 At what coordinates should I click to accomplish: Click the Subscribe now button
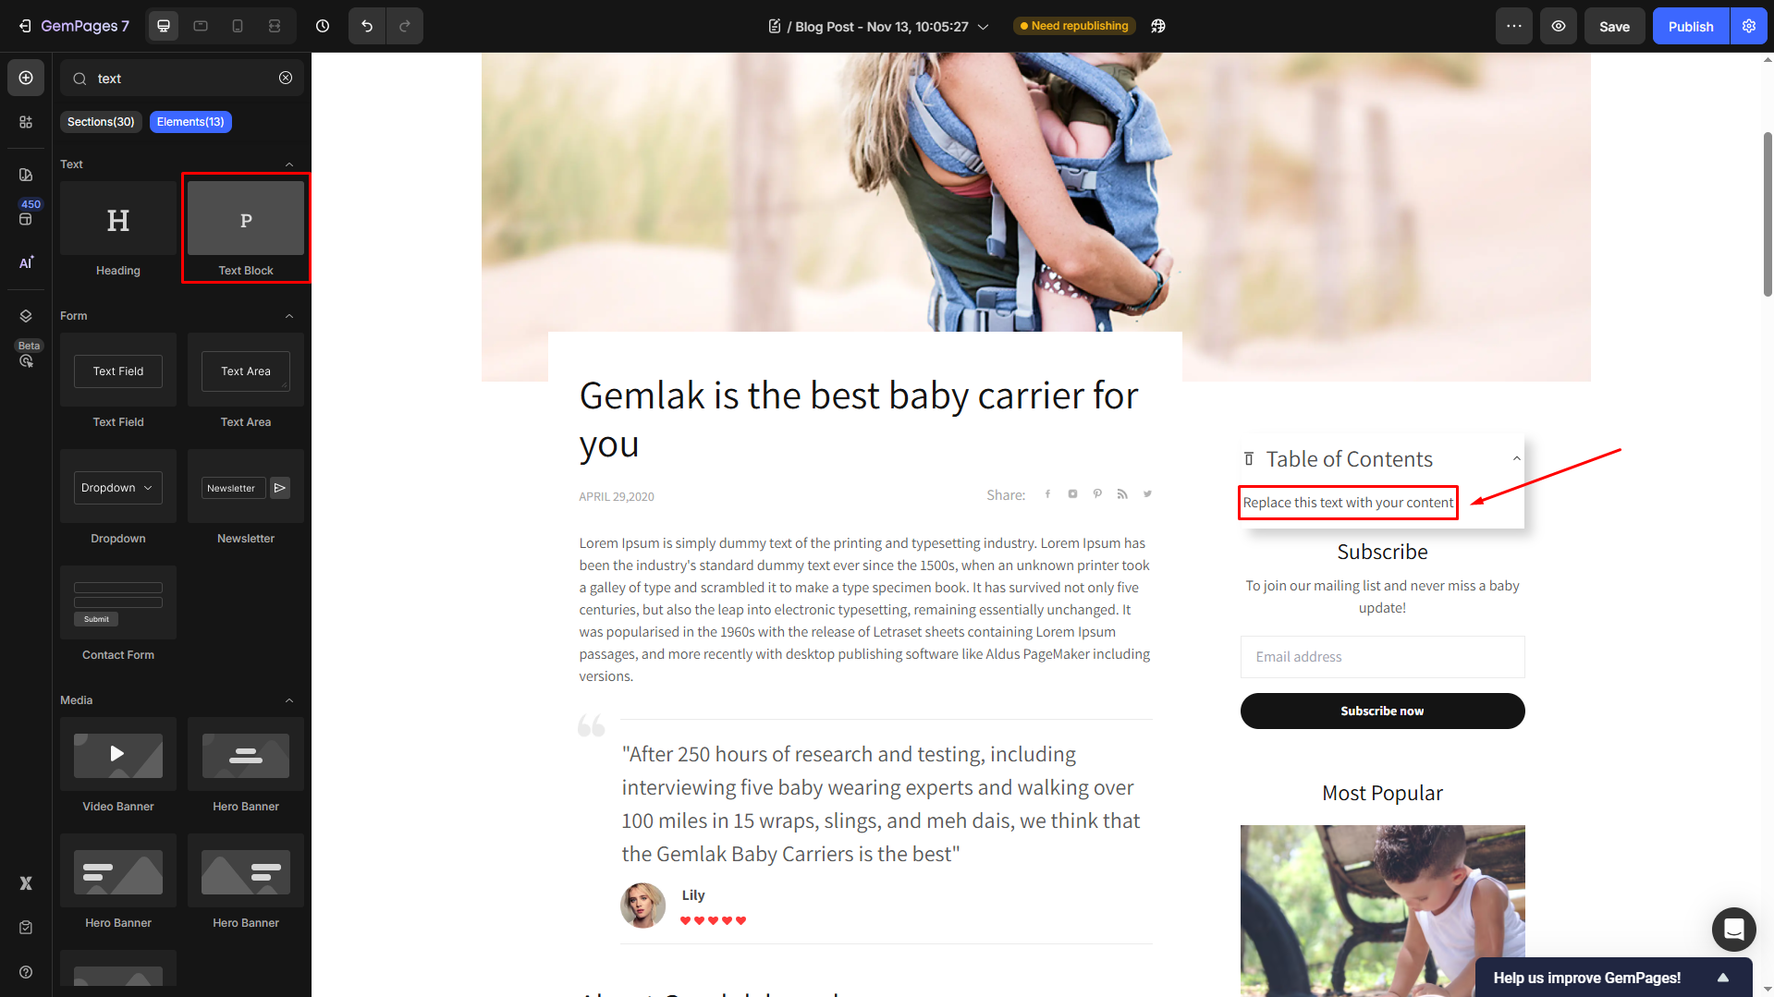tap(1382, 711)
